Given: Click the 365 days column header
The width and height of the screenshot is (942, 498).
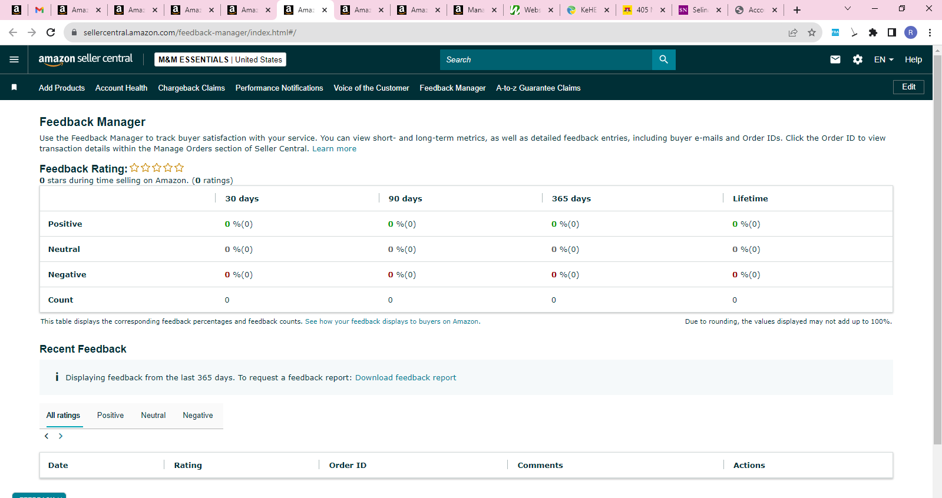Looking at the screenshot, I should (571, 198).
